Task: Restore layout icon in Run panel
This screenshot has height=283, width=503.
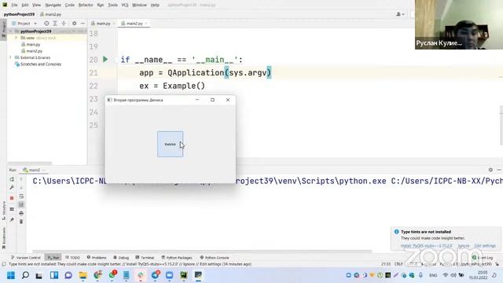Action: 12,209
